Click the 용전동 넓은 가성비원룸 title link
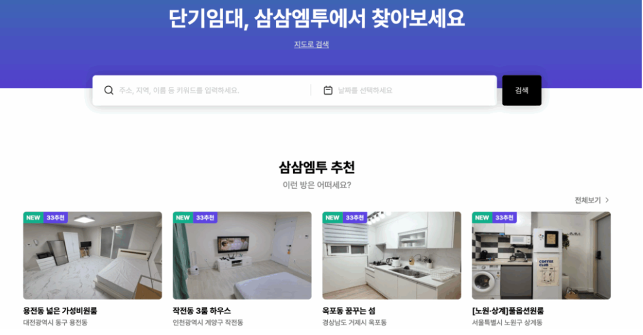This screenshot has height=335, width=643. click(x=60, y=311)
